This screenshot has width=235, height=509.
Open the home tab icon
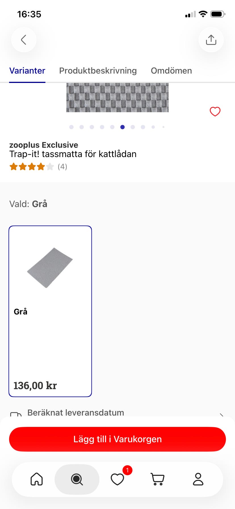(x=37, y=479)
